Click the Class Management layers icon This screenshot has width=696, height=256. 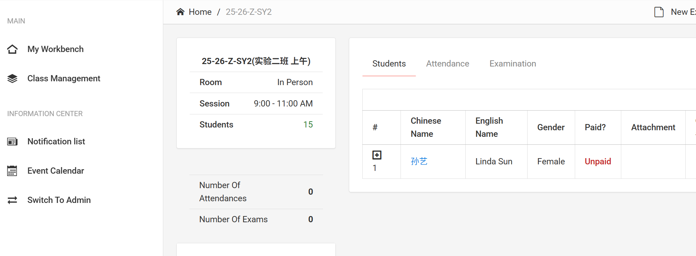(12, 79)
